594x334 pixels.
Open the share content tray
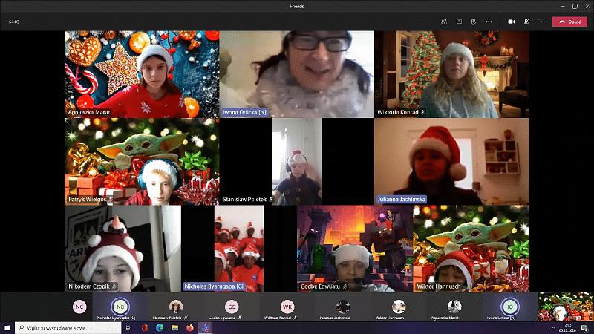tap(540, 22)
